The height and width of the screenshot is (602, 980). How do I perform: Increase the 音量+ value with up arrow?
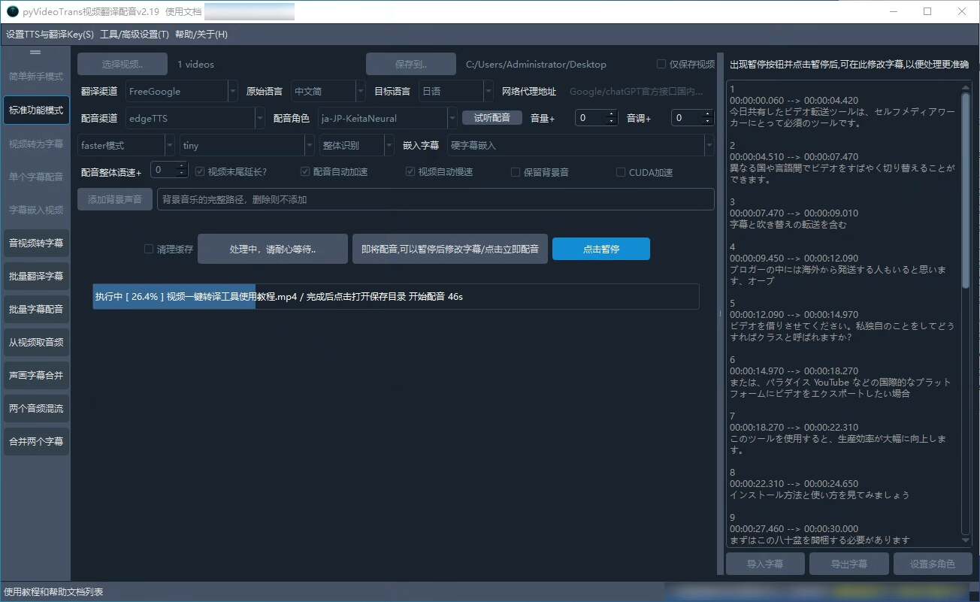point(611,114)
